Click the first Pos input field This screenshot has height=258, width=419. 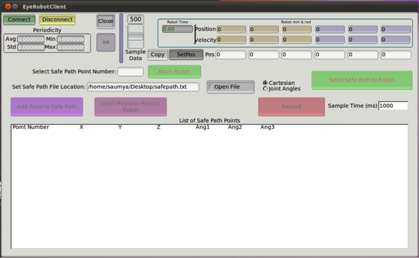[x=230, y=55]
